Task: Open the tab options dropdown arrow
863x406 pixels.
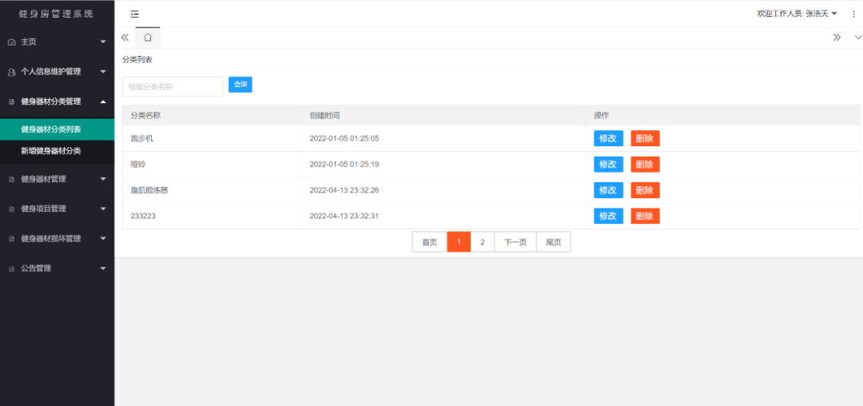Action: pyautogui.click(x=857, y=38)
